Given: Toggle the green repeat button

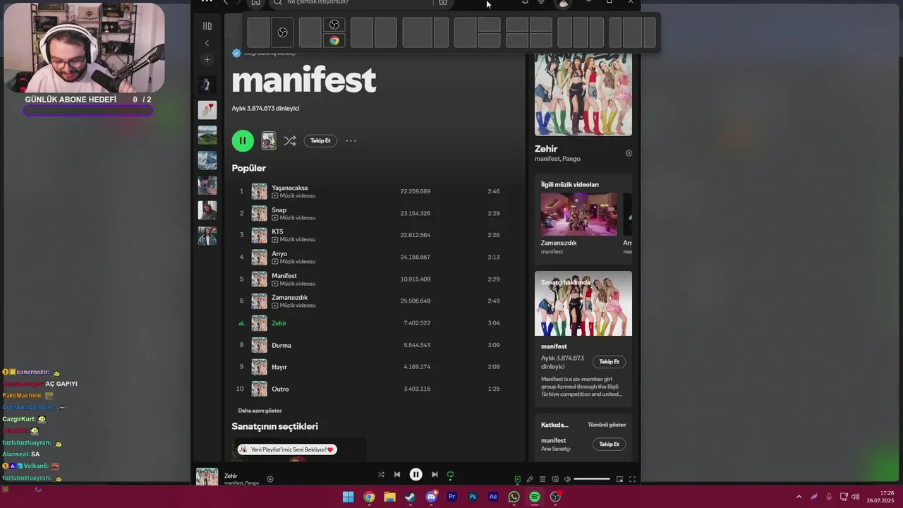Looking at the screenshot, I should tap(450, 475).
